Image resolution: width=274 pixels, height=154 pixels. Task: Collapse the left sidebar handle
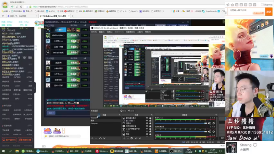35,88
